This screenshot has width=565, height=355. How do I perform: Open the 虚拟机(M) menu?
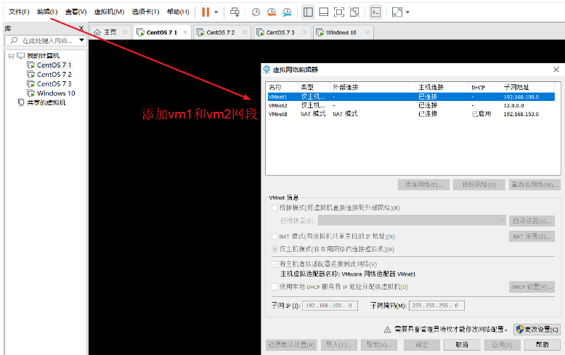pos(109,12)
